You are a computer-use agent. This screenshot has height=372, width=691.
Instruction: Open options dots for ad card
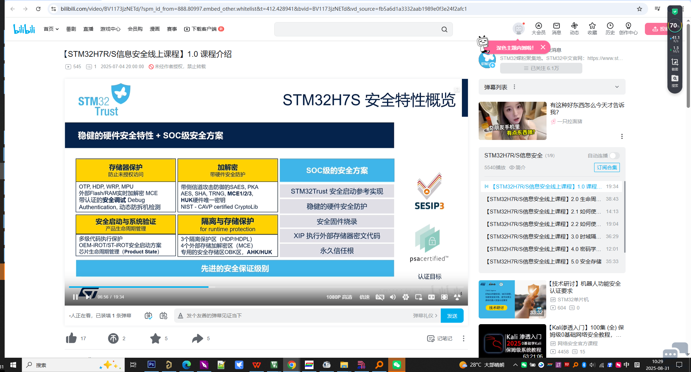pos(622,136)
